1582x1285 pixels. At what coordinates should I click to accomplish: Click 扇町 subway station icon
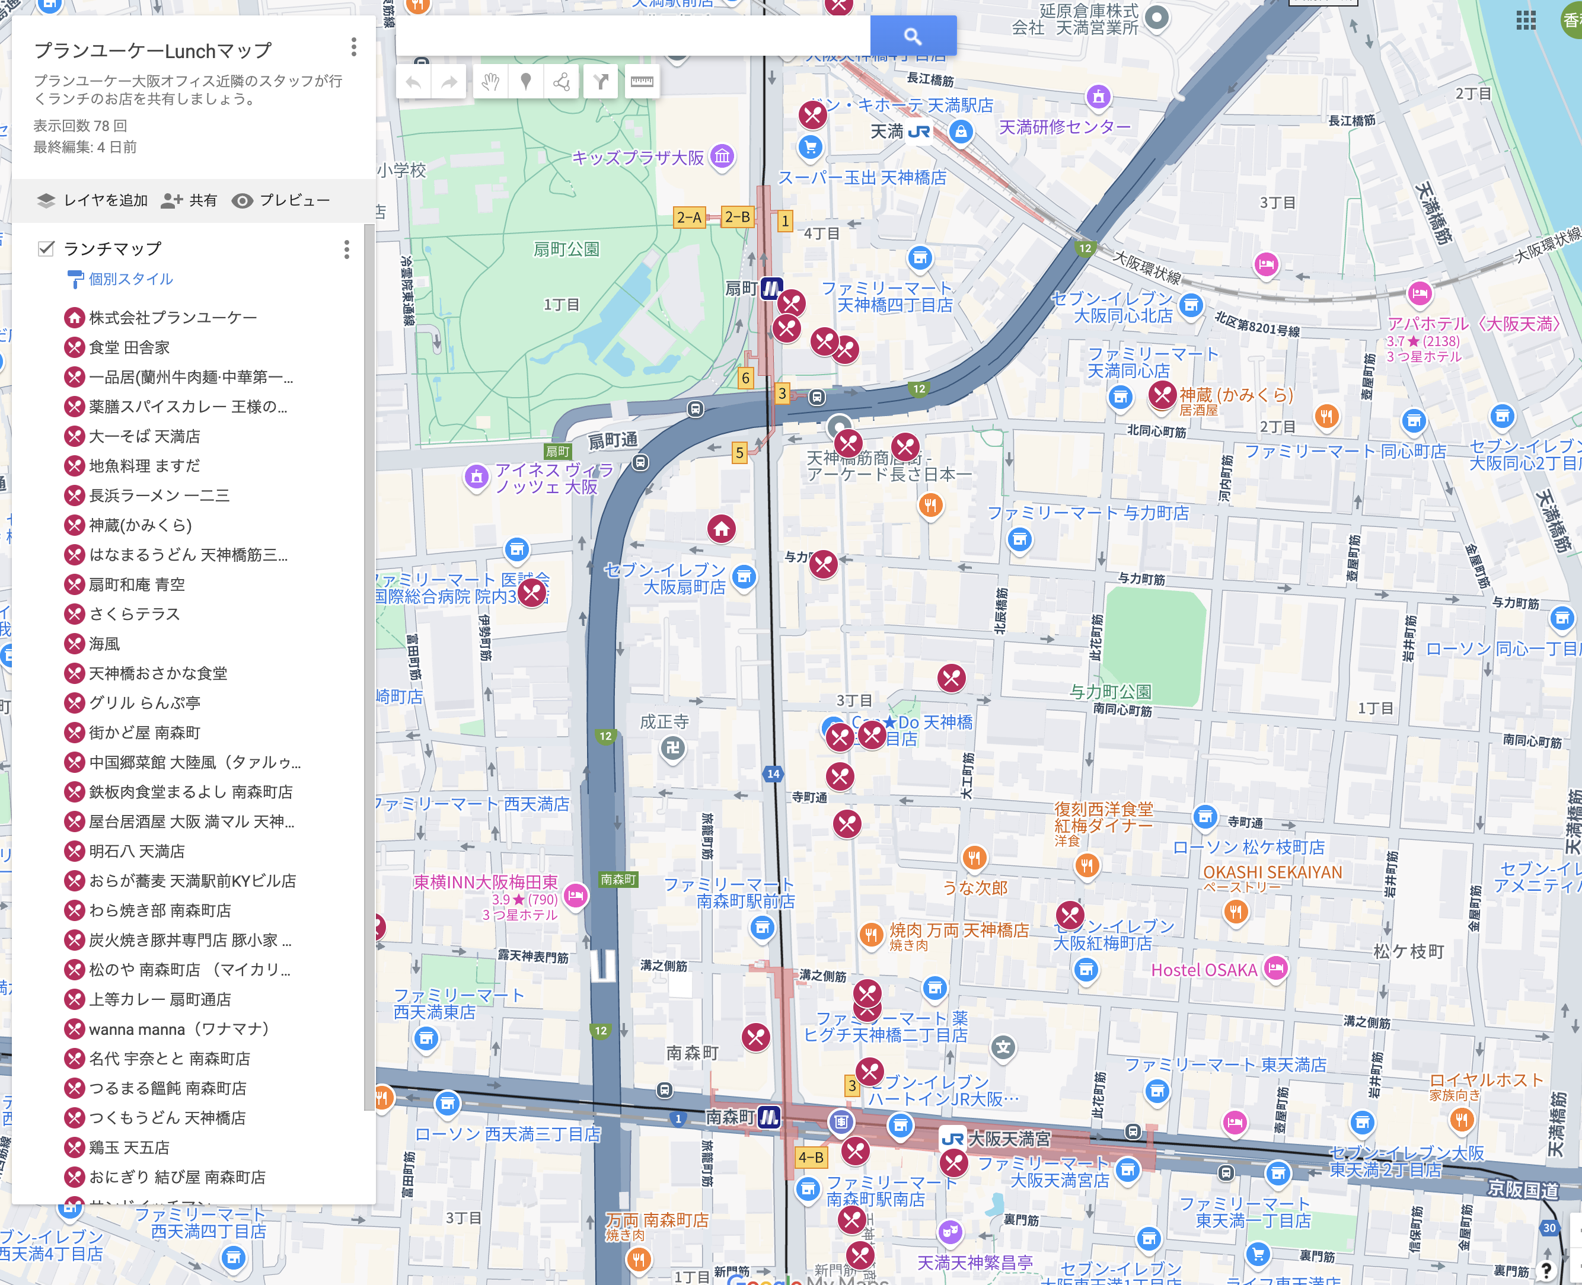pos(772,288)
